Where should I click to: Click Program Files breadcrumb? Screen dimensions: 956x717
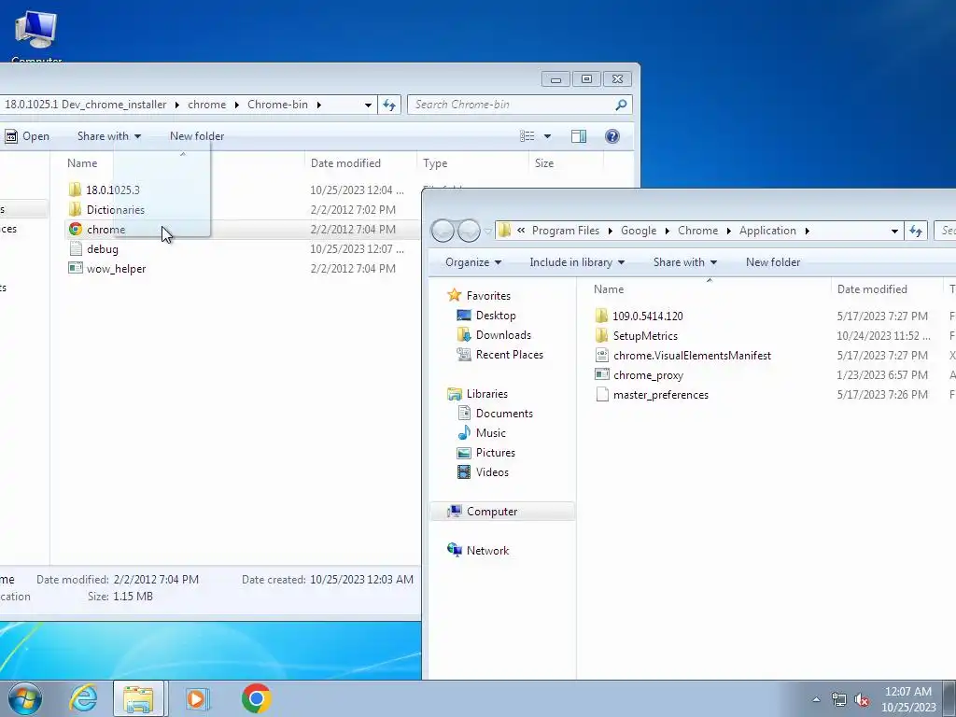tap(565, 231)
